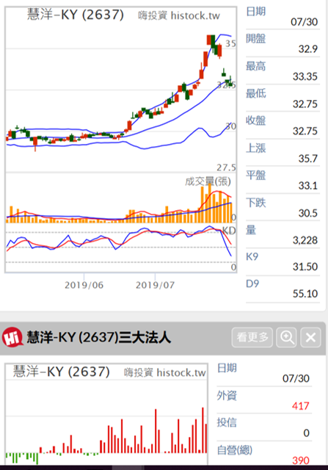Click the 收盤 label
This screenshot has width=328, height=470.
point(256,120)
